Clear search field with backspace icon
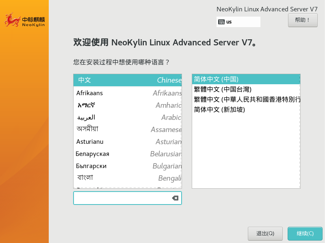Screen dimensions: 325x243 click(x=175, y=198)
